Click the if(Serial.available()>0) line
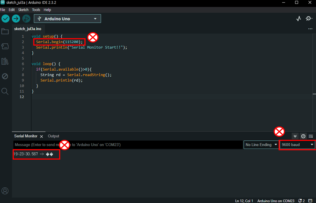This screenshot has width=316, height=203. [64, 69]
